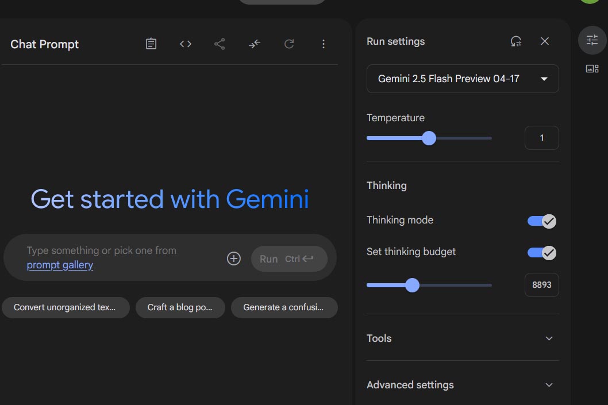Open the Gemini 2.5 Flash model dropdown
Screen dimensions: 608x405
pos(463,79)
